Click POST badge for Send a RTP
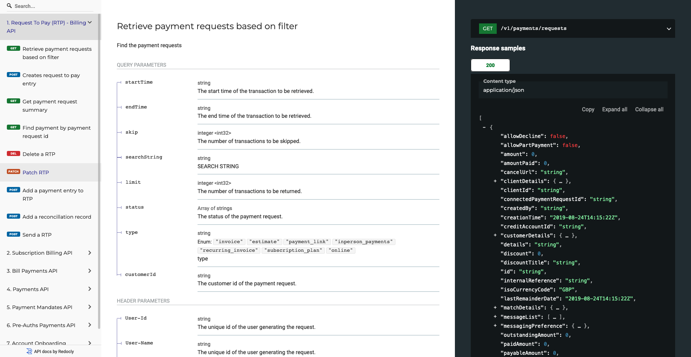Viewport: 691px width, 357px height. pyautogui.click(x=13, y=234)
